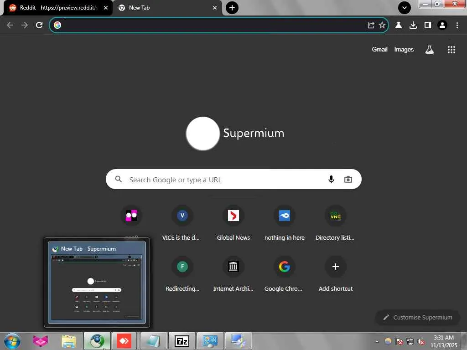Bookmark this tab with the star icon
Image resolution: width=467 pixels, height=350 pixels.
coord(382,26)
